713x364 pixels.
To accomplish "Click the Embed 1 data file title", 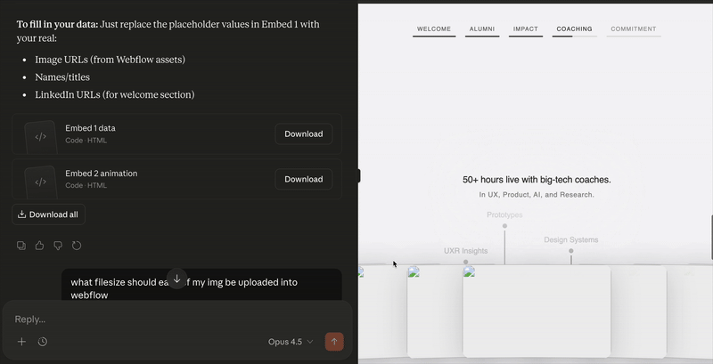I will pyautogui.click(x=90, y=128).
